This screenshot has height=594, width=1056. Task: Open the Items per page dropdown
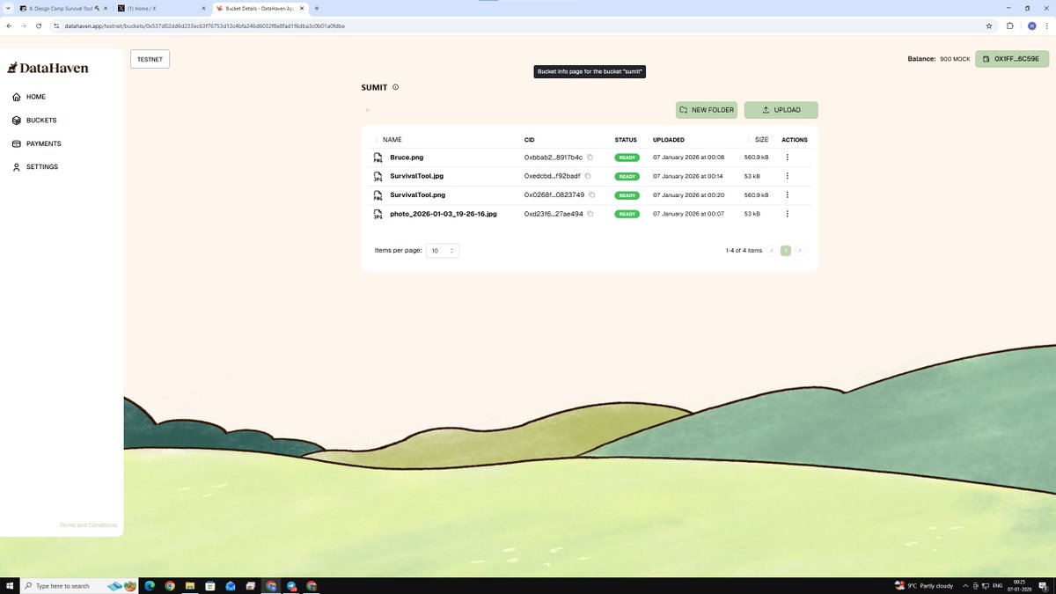442,251
